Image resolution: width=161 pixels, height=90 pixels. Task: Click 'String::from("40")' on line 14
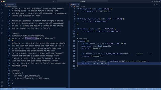click(x=116, y=44)
